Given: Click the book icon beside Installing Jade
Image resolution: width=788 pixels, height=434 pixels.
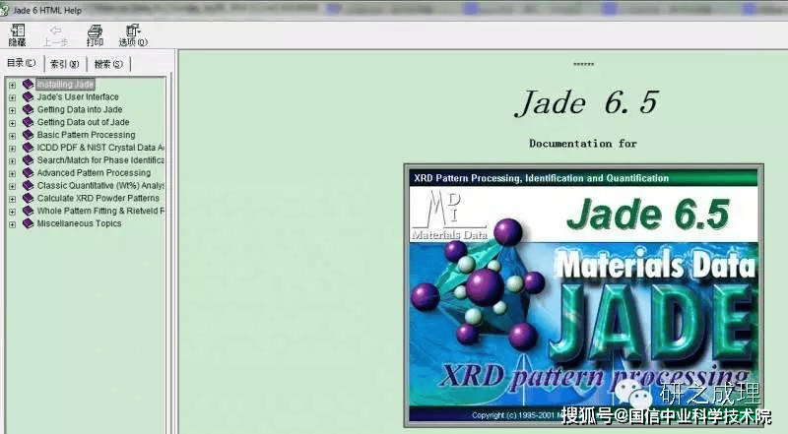Looking at the screenshot, I should click(x=28, y=85).
